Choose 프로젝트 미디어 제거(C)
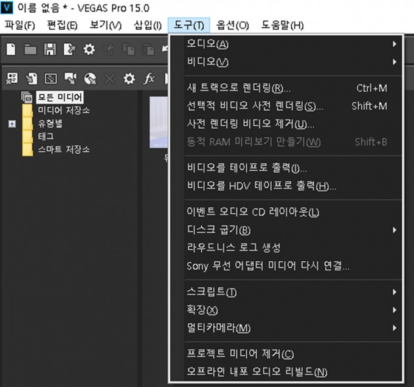The height and width of the screenshot is (387, 414). (x=293, y=354)
